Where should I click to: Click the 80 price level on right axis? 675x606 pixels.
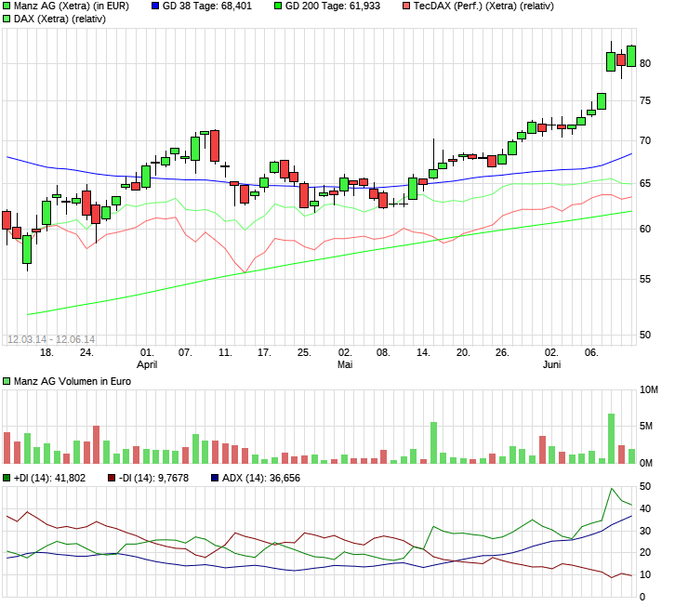pyautogui.click(x=645, y=63)
